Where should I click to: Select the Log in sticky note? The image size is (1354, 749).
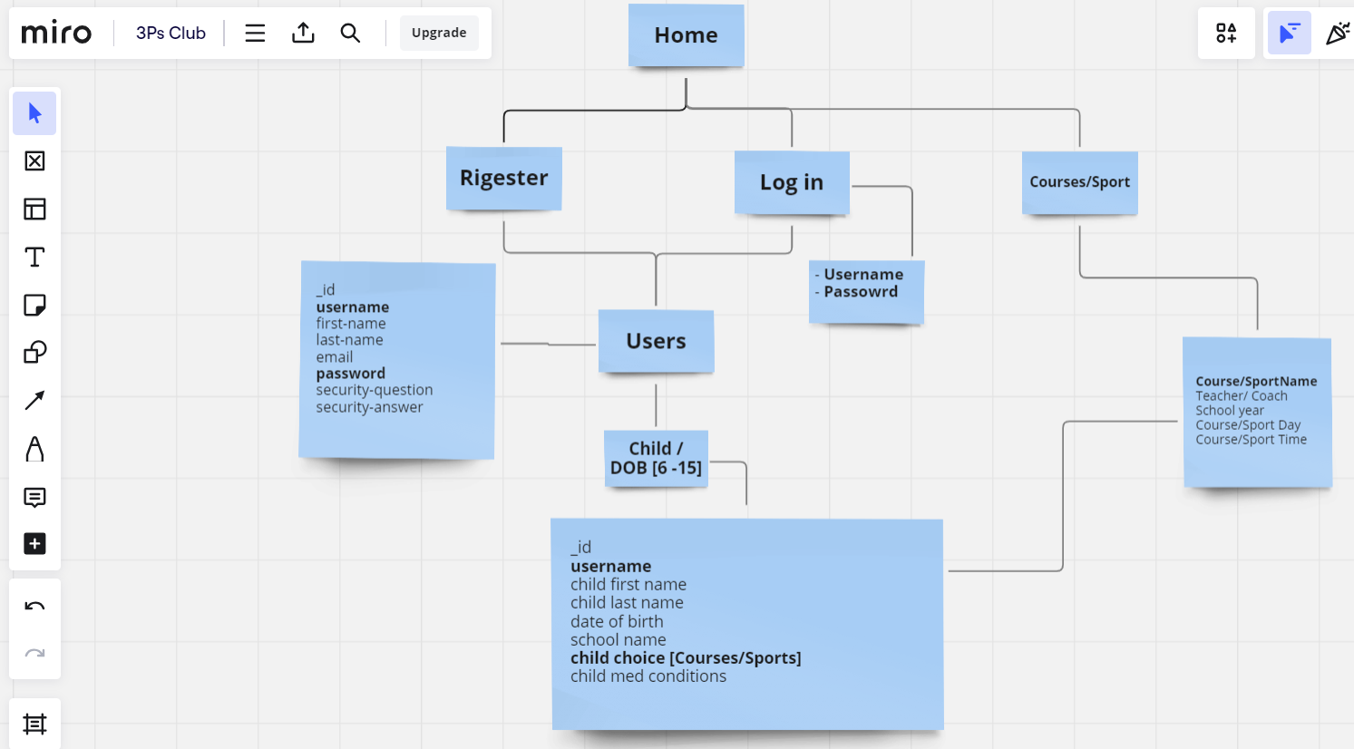[792, 182]
